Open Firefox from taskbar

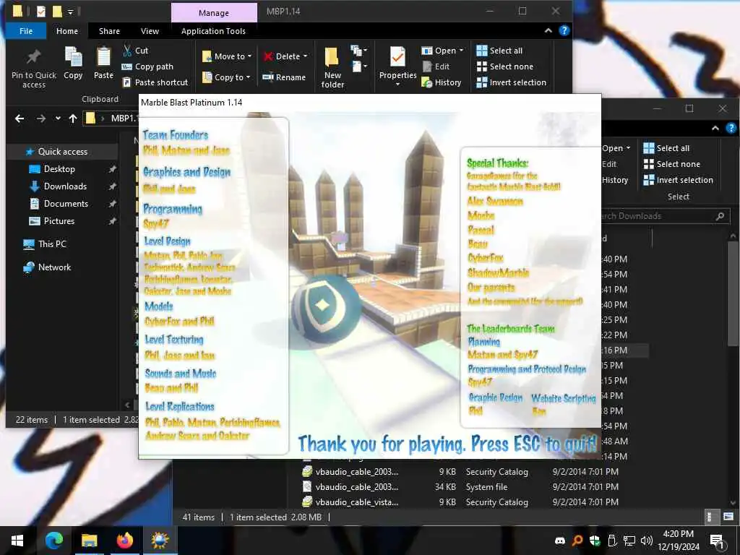(x=124, y=541)
